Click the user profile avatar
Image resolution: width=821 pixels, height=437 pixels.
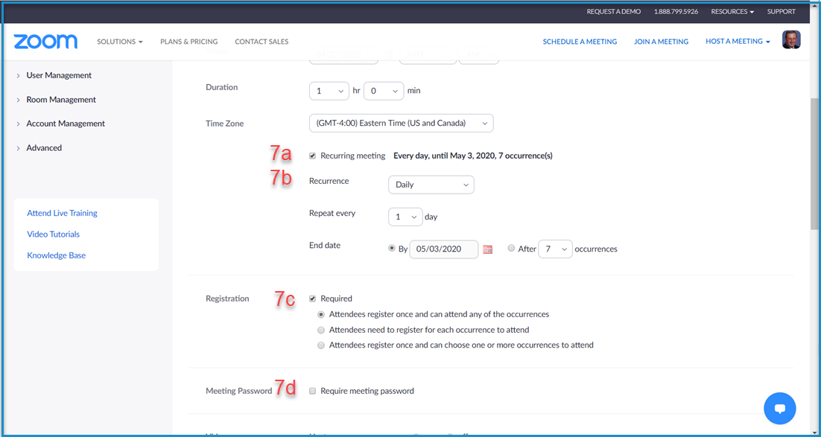tap(791, 39)
